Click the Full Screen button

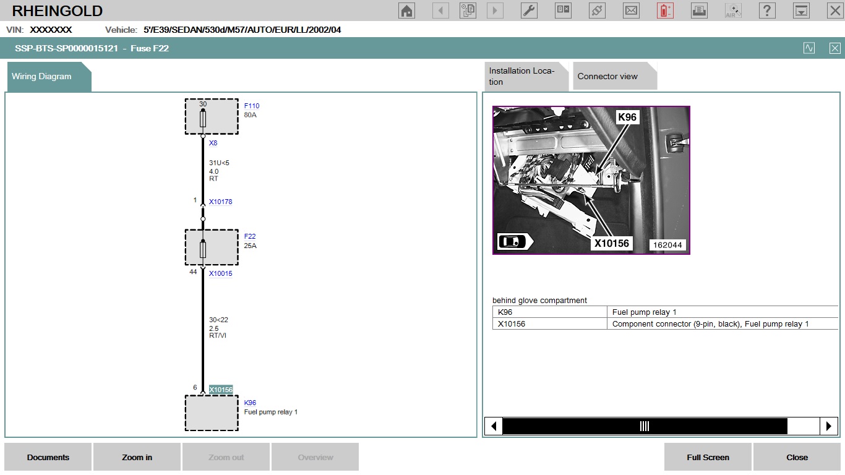tap(708, 458)
